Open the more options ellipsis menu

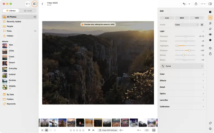[203, 4]
